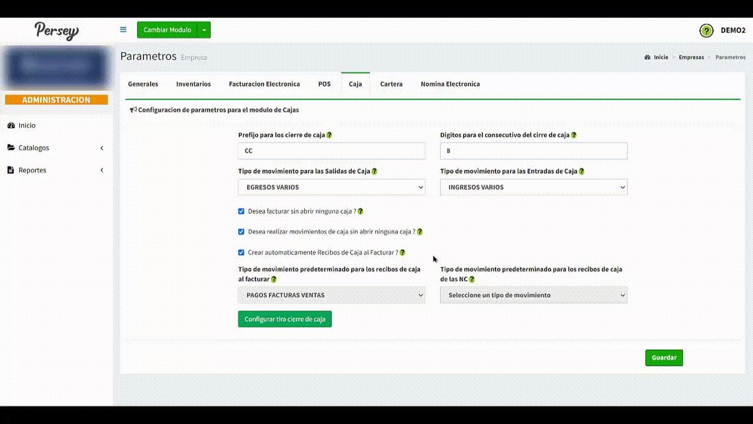Open the INGRESOS VARIOS dropdown
Image resolution: width=753 pixels, height=424 pixels.
tap(534, 187)
